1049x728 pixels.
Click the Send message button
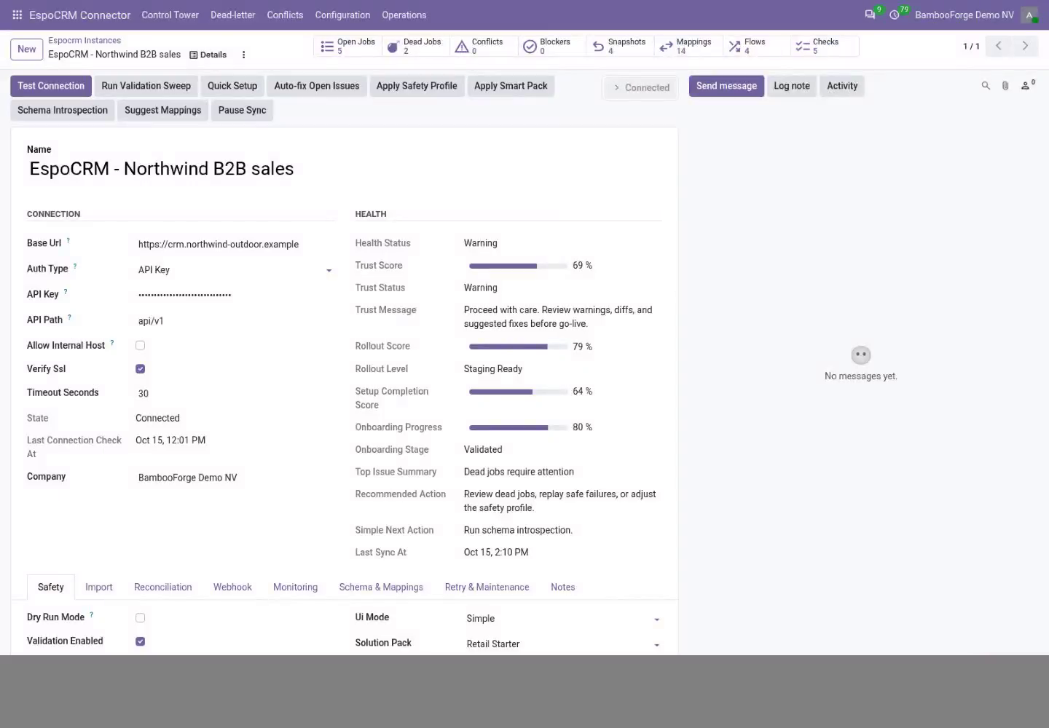pos(726,86)
